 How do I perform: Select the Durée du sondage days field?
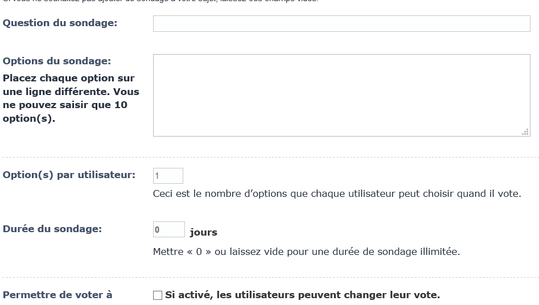click(168, 229)
